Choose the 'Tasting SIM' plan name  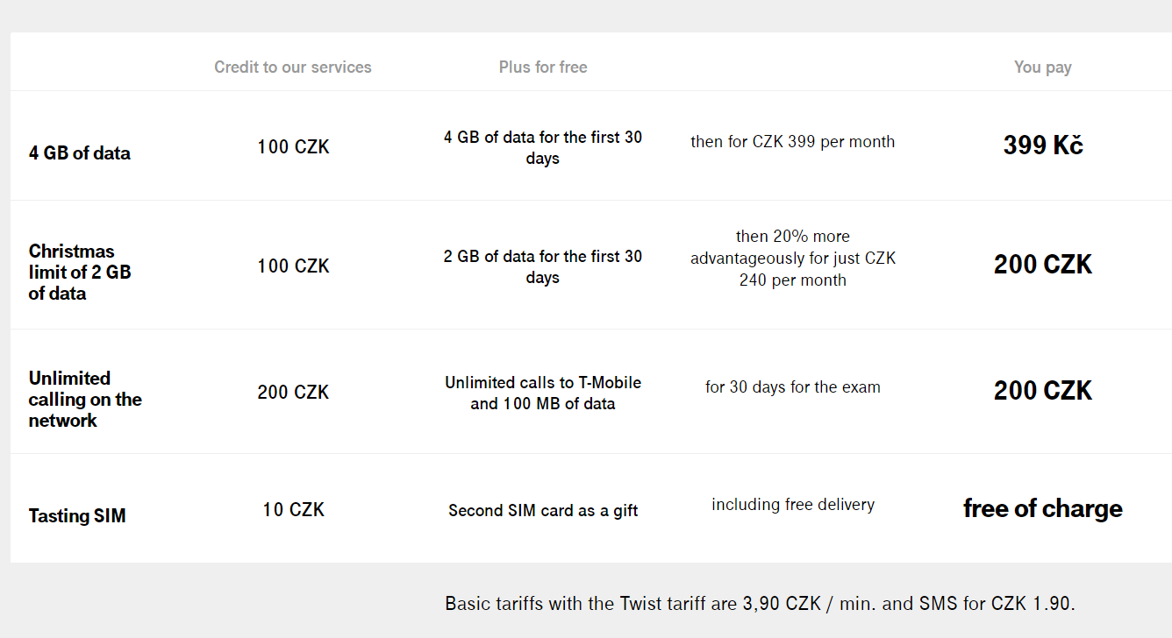tap(77, 515)
